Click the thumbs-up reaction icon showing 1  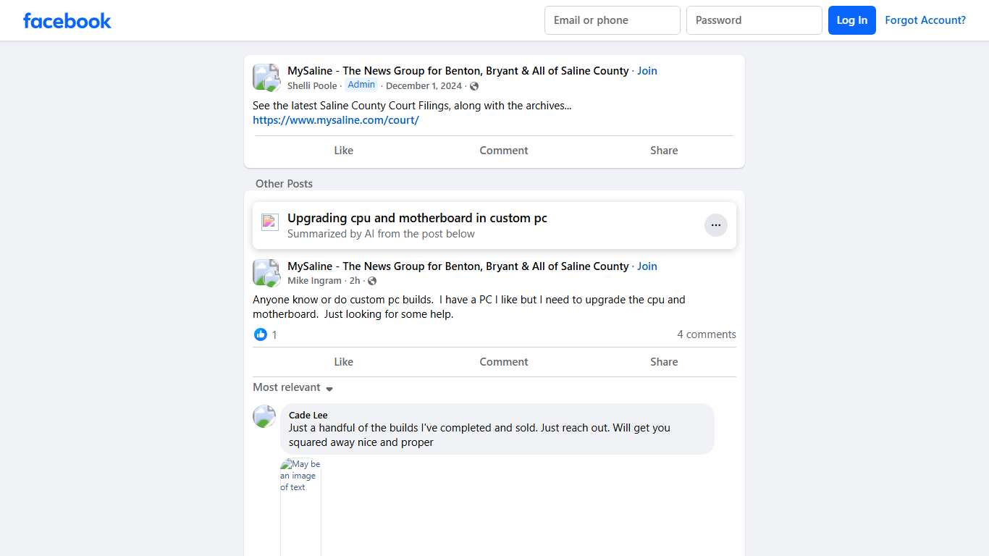[x=261, y=334]
